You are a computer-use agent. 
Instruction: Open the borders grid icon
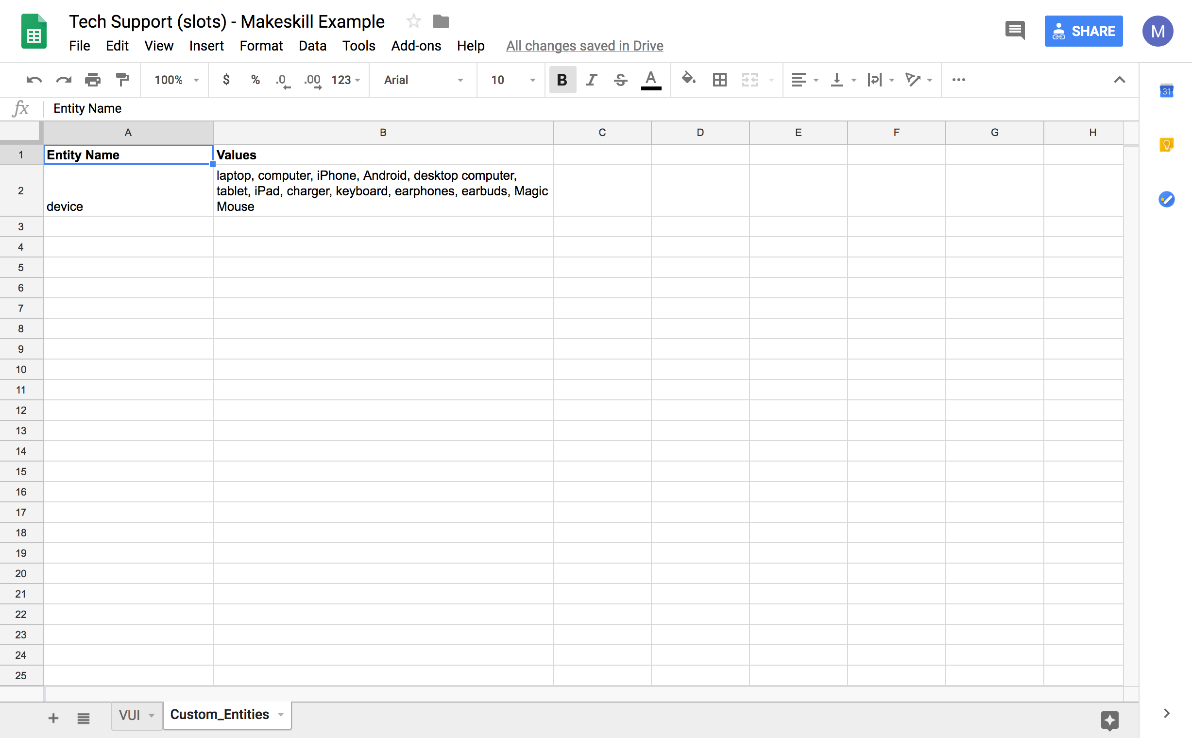(720, 80)
